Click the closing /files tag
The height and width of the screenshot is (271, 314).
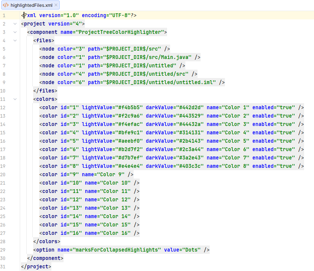click(45, 91)
